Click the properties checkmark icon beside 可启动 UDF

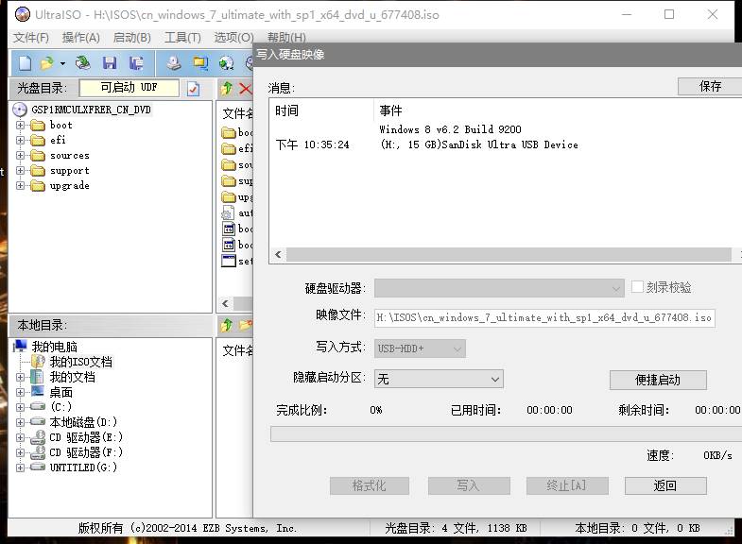[x=193, y=89]
